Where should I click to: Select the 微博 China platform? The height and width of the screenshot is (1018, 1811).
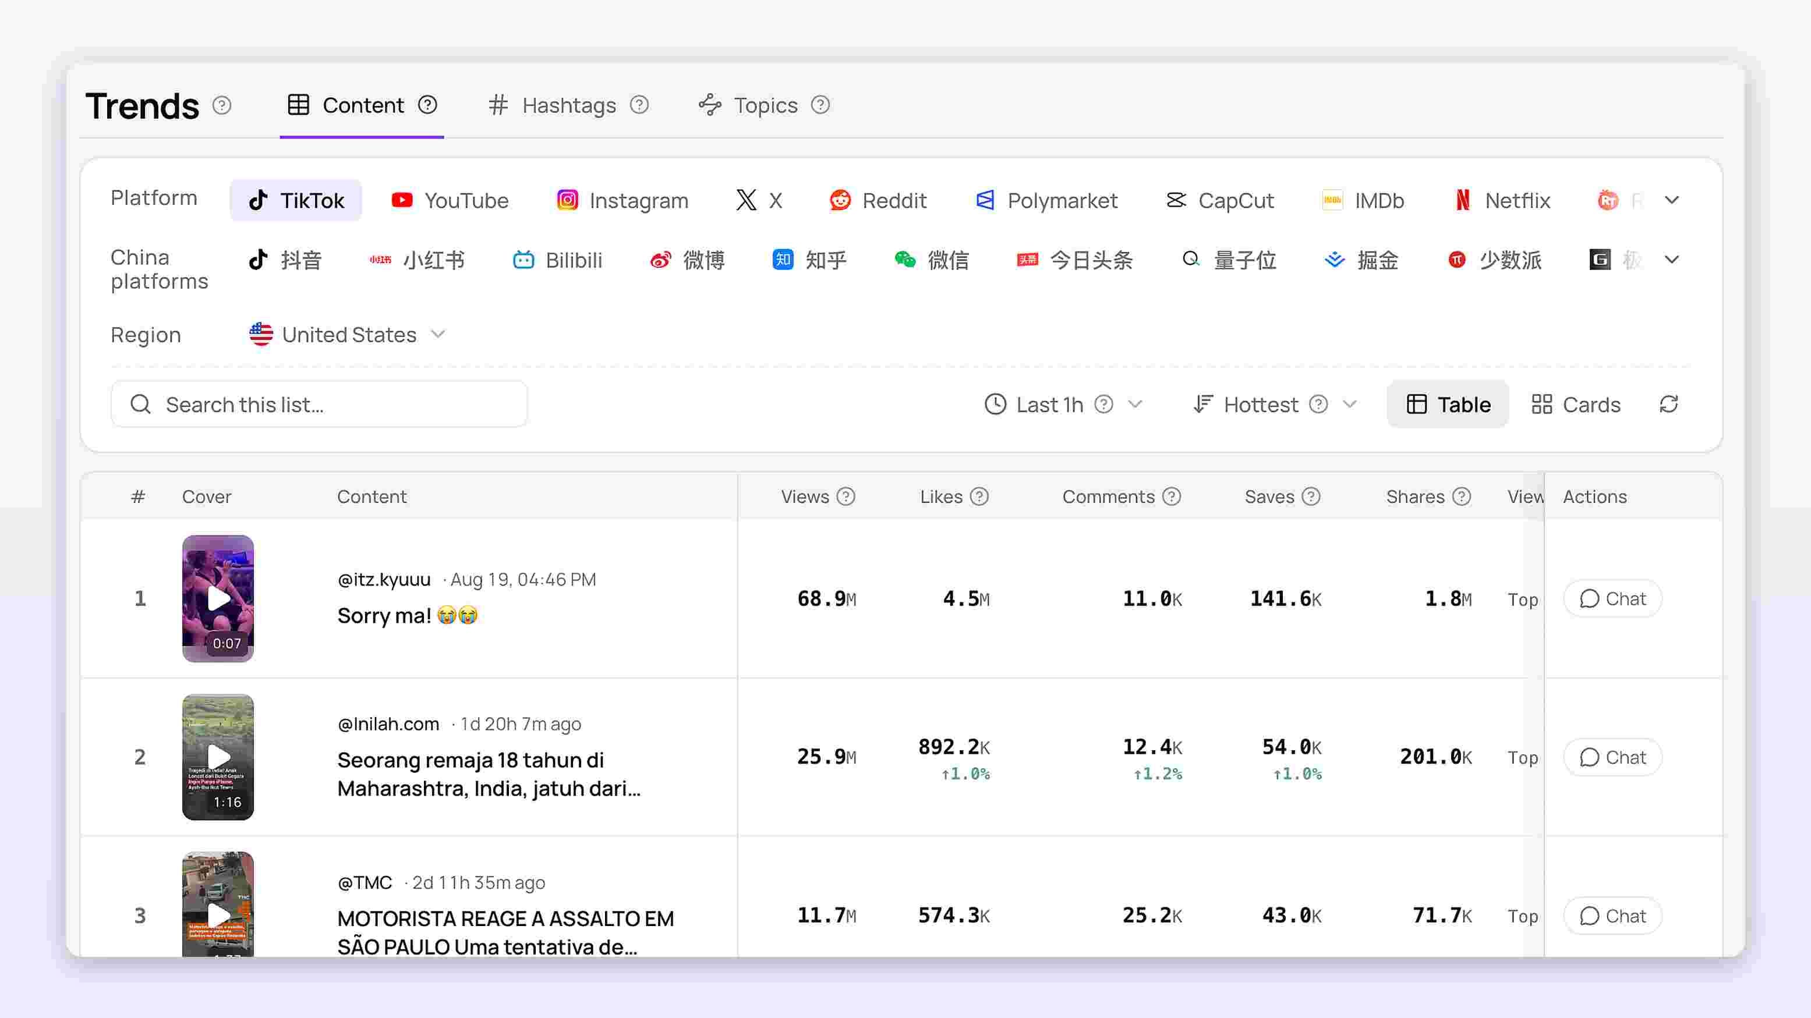[688, 260]
